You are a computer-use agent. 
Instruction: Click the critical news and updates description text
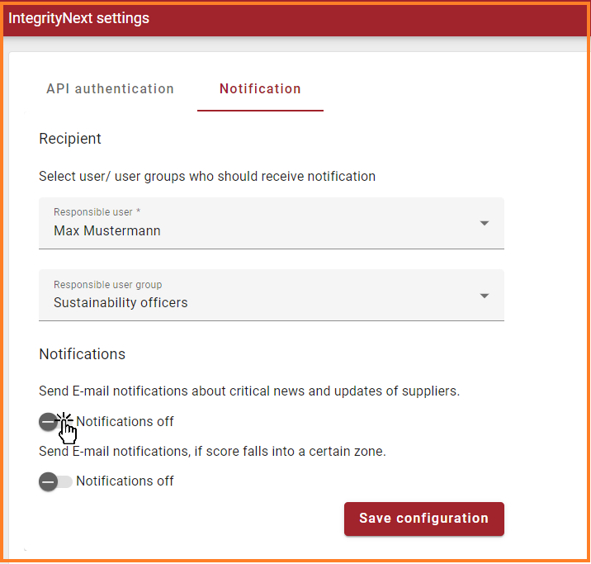pos(249,391)
